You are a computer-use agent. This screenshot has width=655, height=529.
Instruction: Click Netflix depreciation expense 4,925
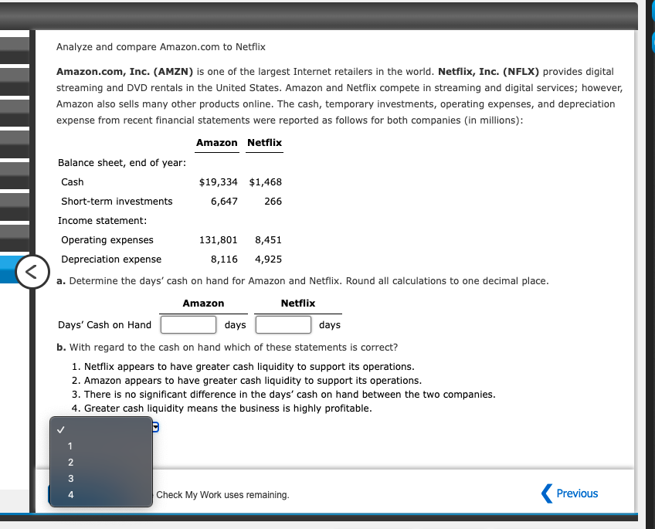[268, 259]
